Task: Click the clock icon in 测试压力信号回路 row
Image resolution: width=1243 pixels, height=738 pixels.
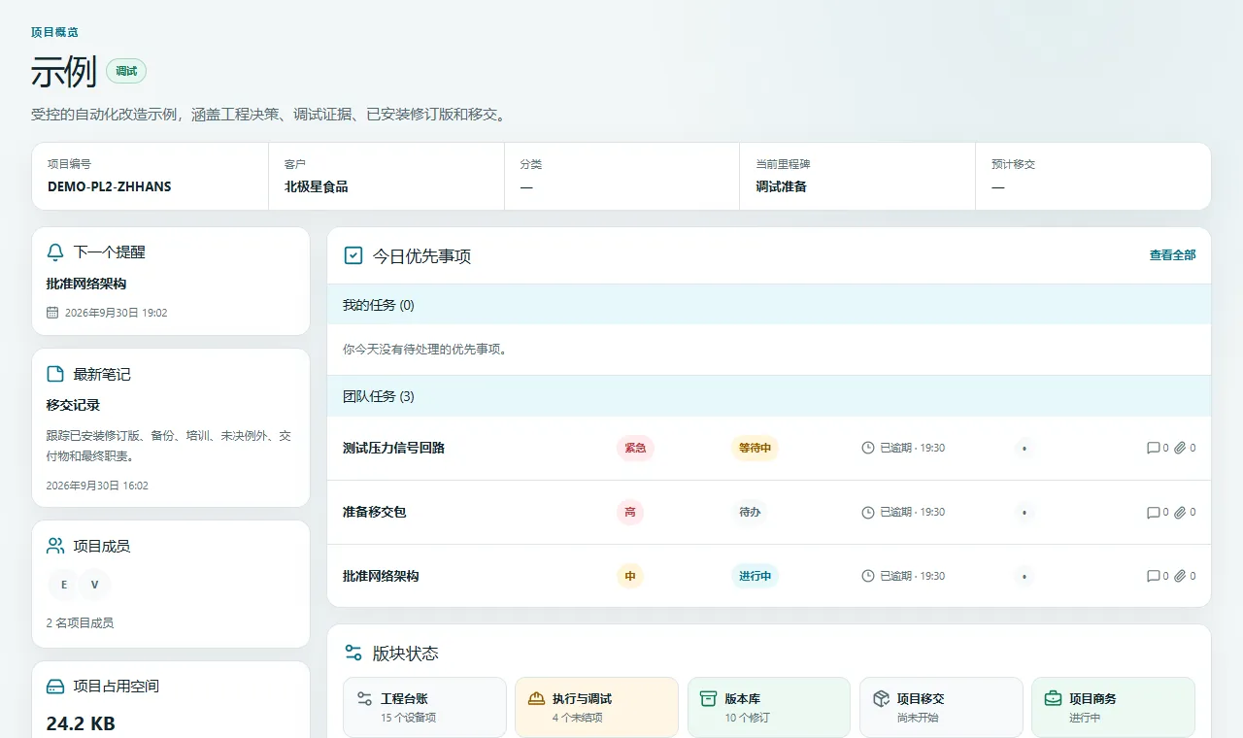Action: tap(868, 448)
